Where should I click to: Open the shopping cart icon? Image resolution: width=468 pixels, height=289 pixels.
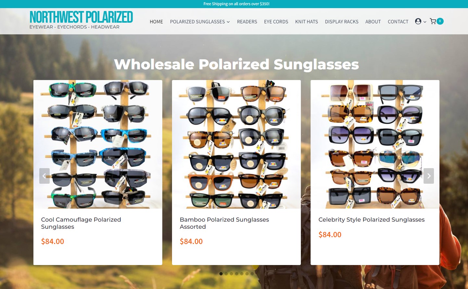[x=433, y=21]
